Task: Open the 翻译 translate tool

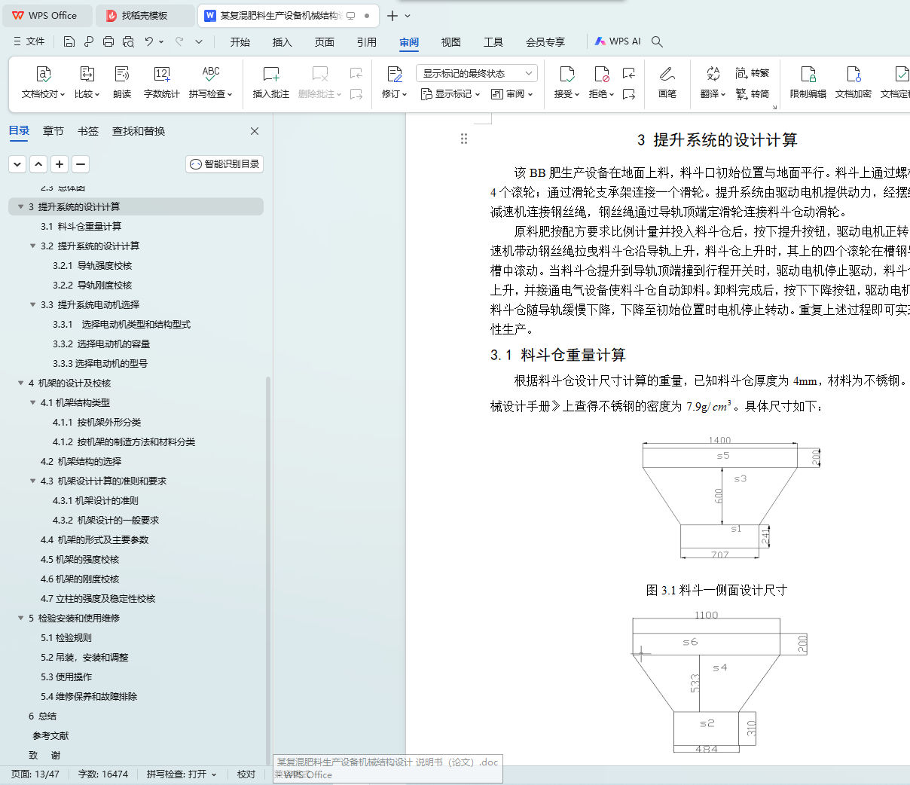Action: point(713,83)
